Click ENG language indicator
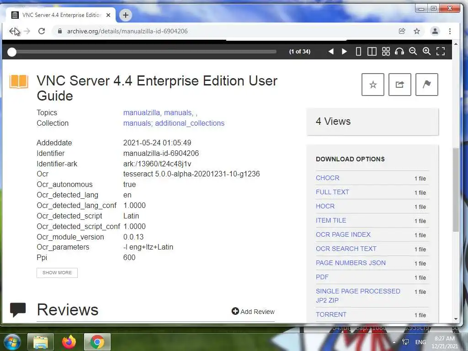468x351 pixels. pos(420,342)
